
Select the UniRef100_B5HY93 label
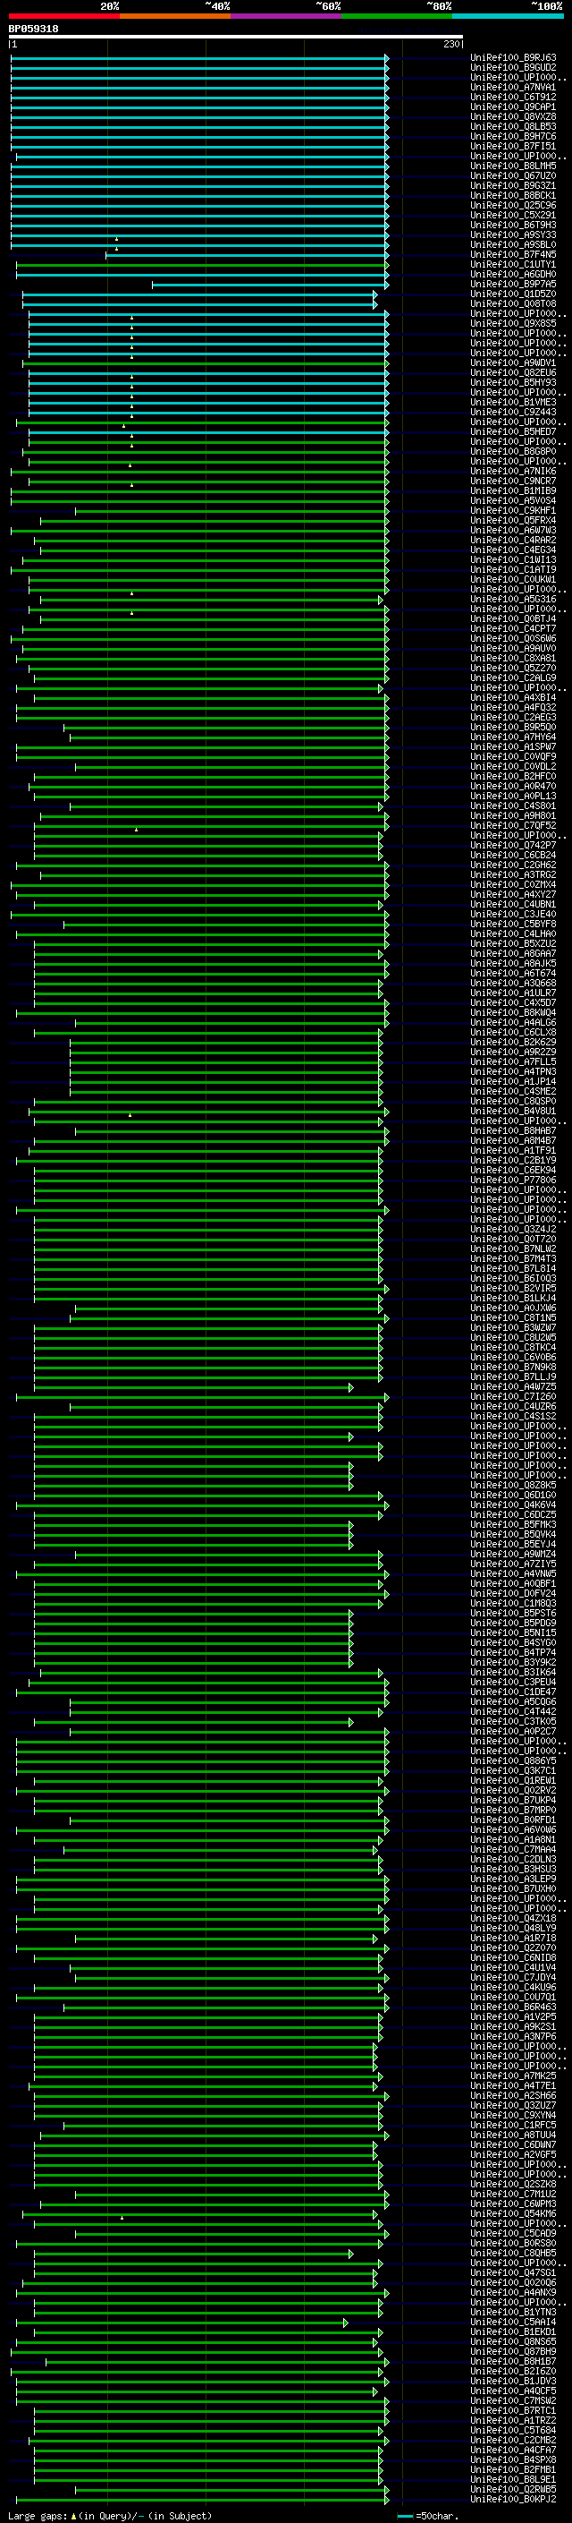(x=513, y=383)
